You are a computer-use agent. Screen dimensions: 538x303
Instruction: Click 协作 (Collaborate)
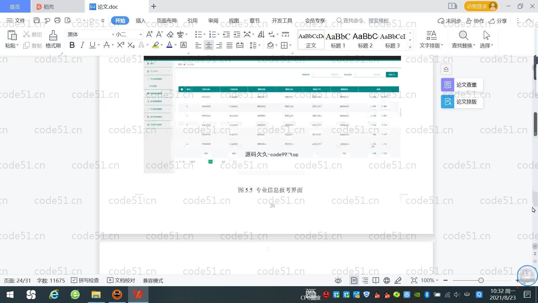(x=475, y=20)
